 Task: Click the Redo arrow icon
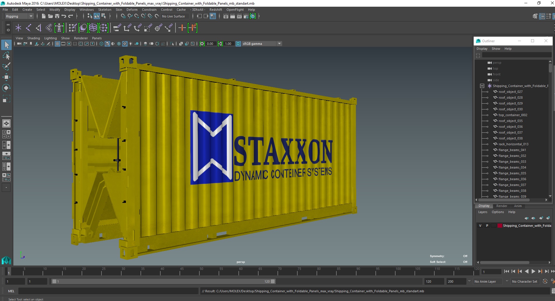click(71, 16)
